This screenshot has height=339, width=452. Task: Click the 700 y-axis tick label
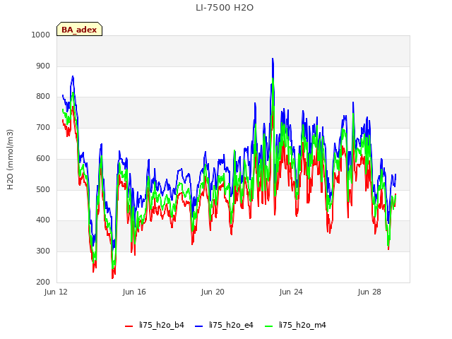43,127
